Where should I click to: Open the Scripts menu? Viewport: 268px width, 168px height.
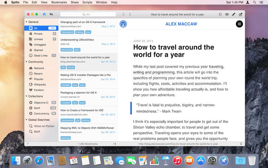[x=87, y=2]
